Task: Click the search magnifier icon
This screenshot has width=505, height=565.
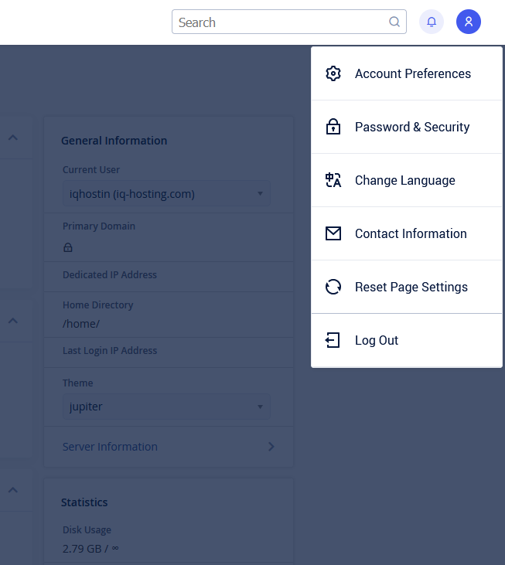Action: click(x=394, y=22)
